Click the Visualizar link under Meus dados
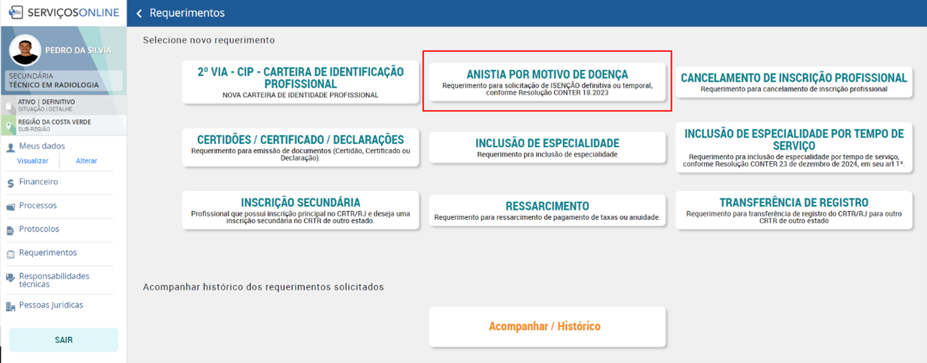This screenshot has height=363, width=927. tap(32, 161)
